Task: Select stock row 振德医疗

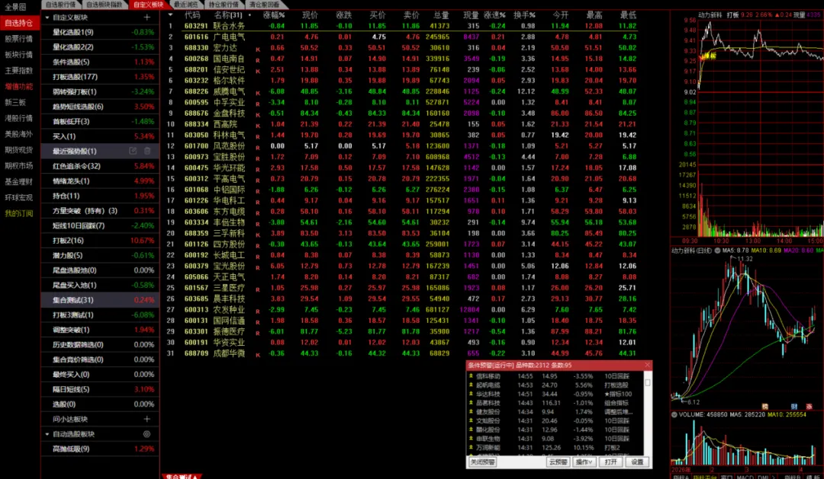Action: 402,331
